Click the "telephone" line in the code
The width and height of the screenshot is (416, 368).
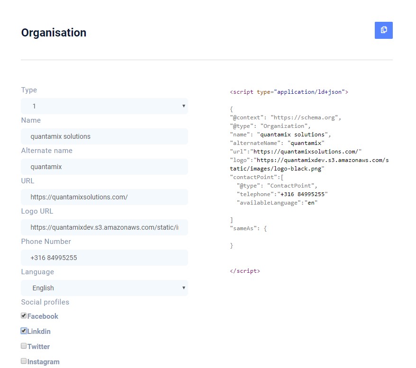(282, 194)
